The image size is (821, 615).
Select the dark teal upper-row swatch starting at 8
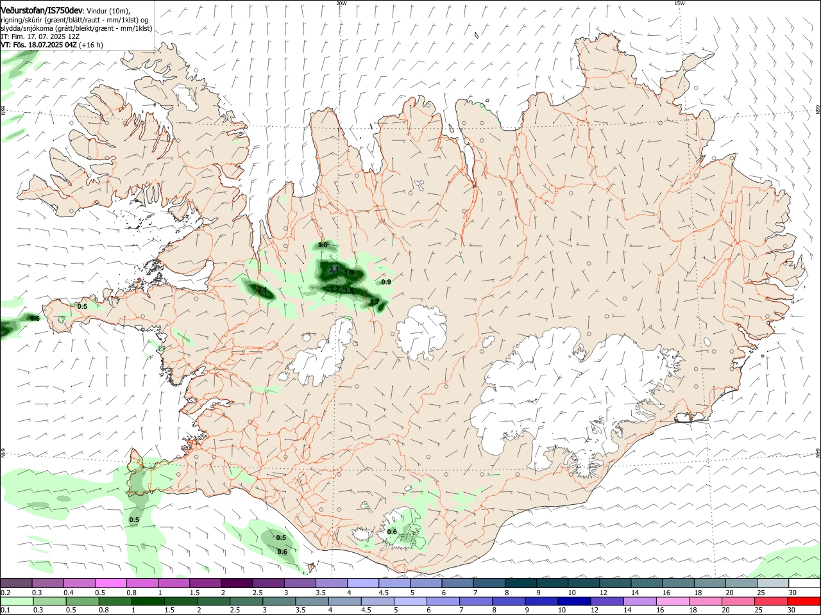520,583
